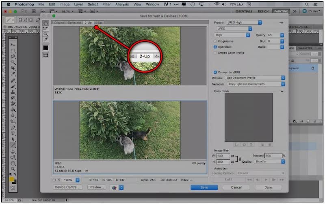This screenshot has height=204, width=325.
Task: Toggle Quick Mask mode in the toolbox
Action: (13, 188)
